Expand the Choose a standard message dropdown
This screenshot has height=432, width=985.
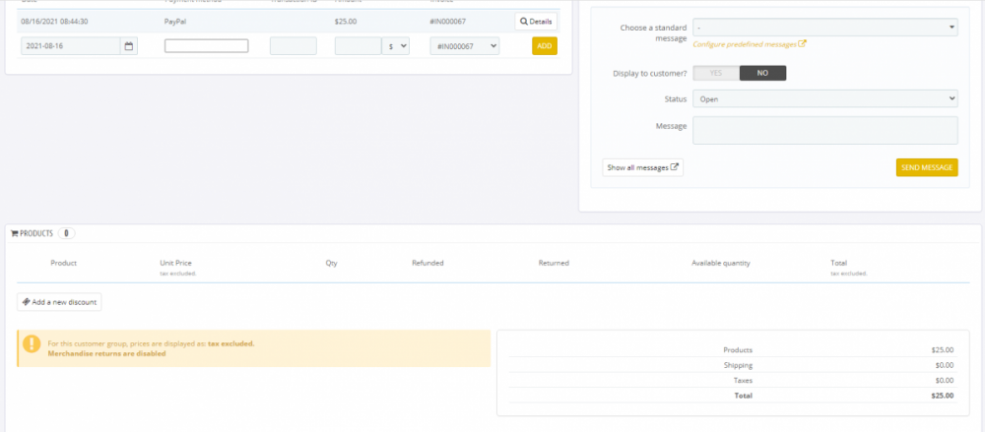click(x=824, y=28)
